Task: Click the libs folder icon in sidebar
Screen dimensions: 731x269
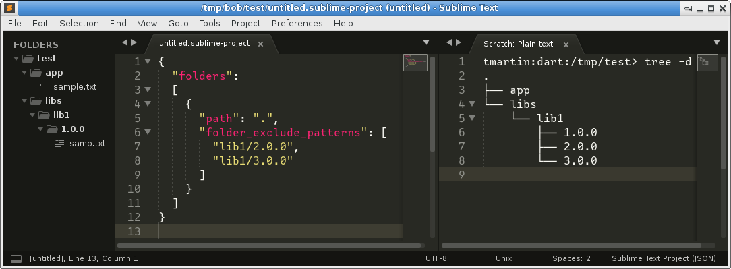Action: tap(36, 100)
